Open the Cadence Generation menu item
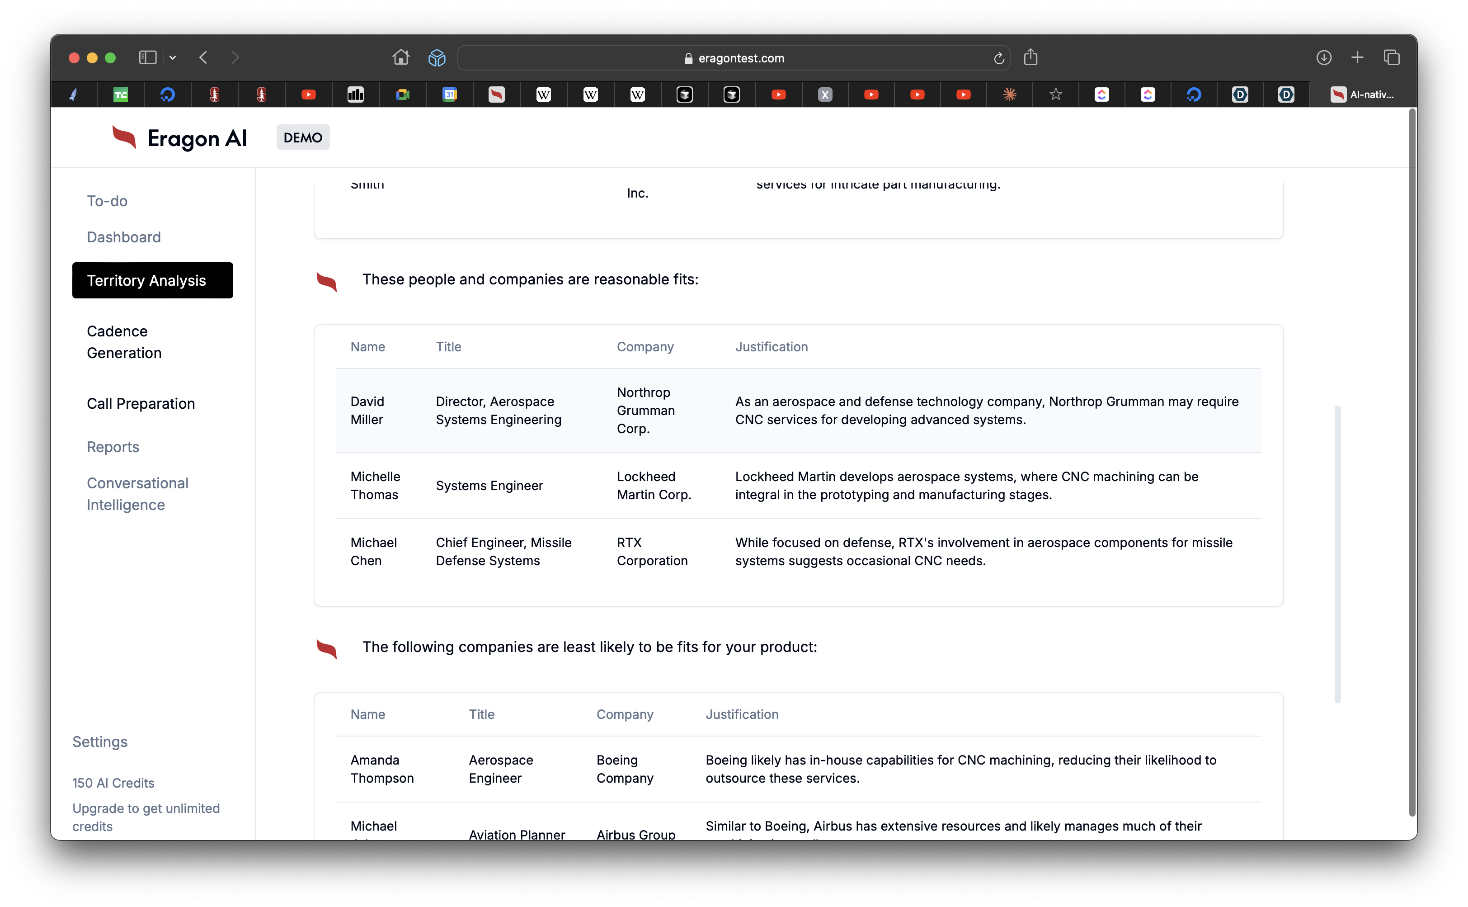The width and height of the screenshot is (1468, 907). click(x=124, y=342)
